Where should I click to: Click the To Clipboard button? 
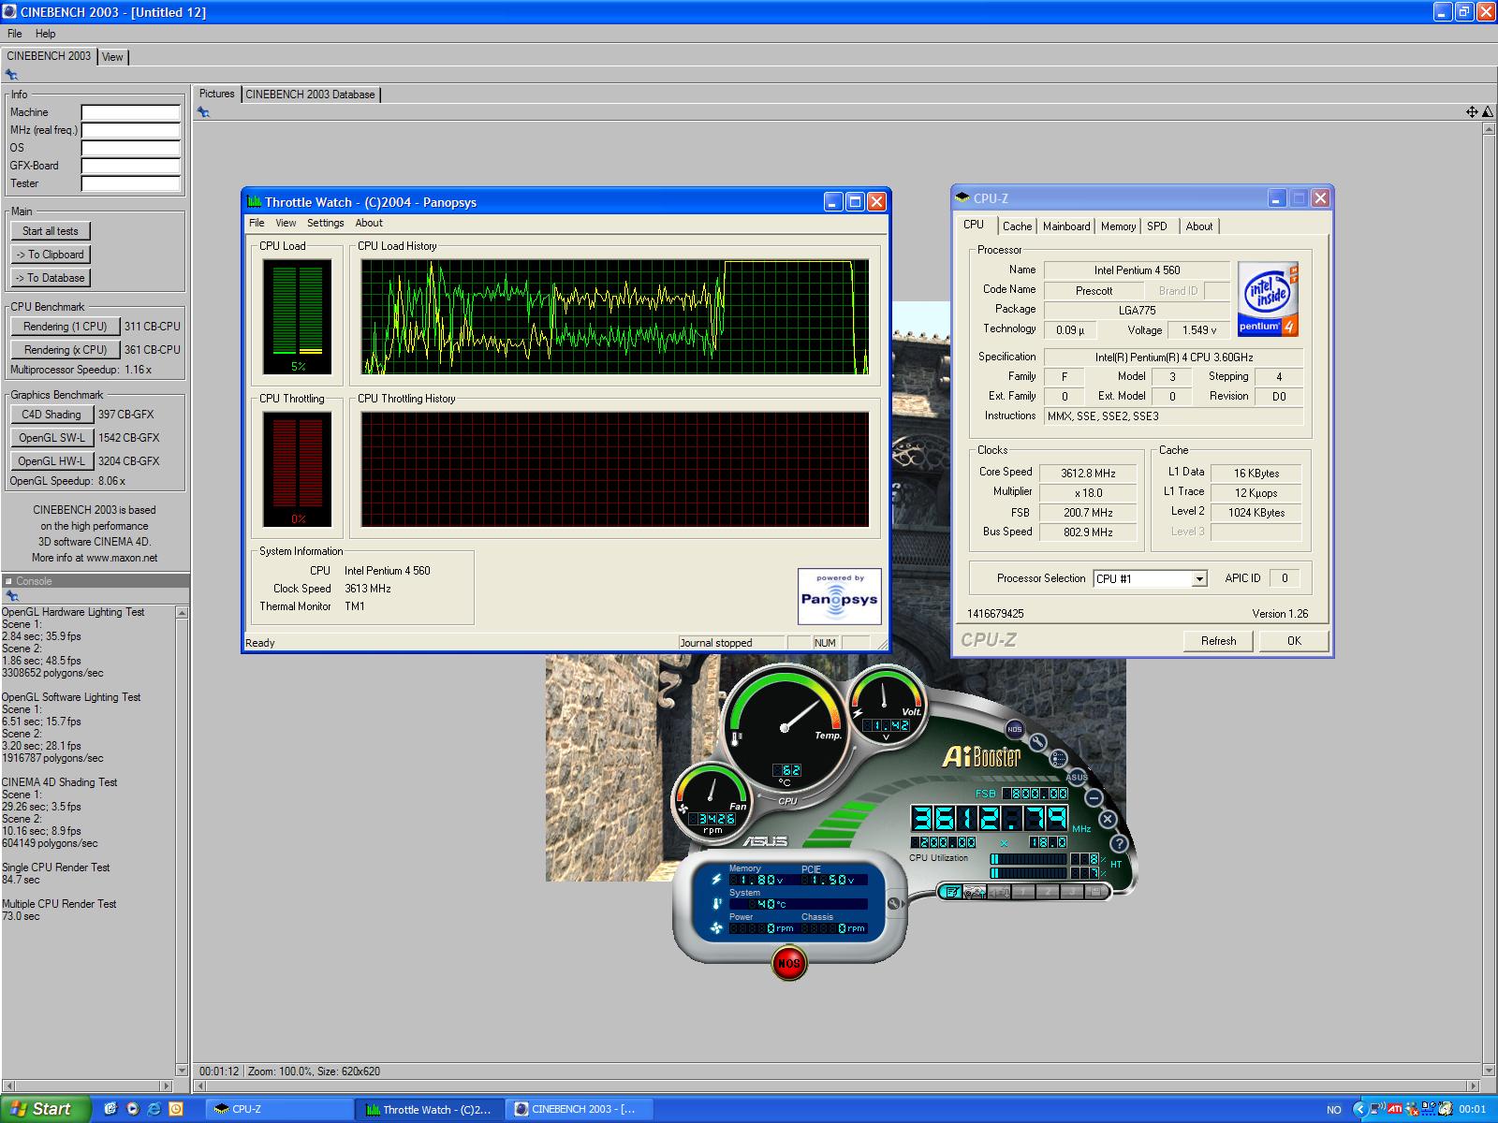click(51, 255)
